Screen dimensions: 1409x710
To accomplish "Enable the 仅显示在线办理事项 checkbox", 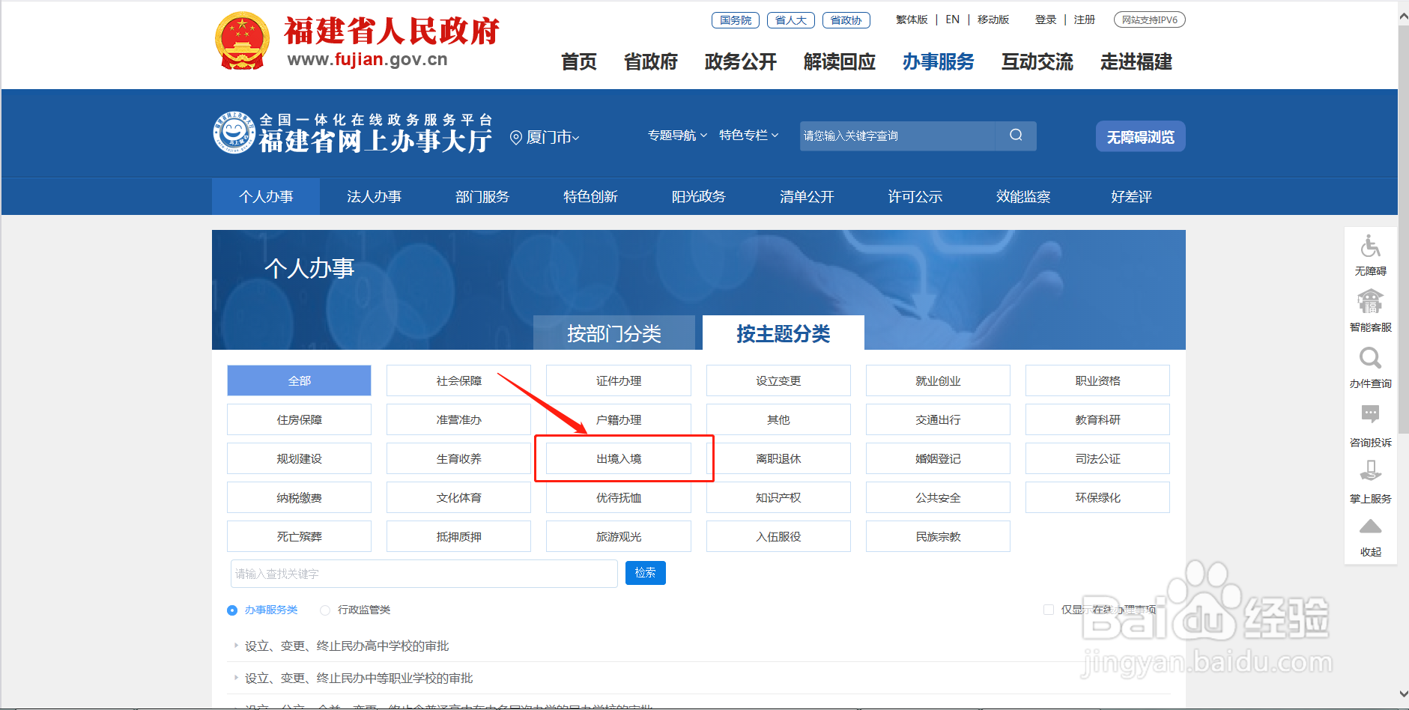I will tap(1049, 610).
